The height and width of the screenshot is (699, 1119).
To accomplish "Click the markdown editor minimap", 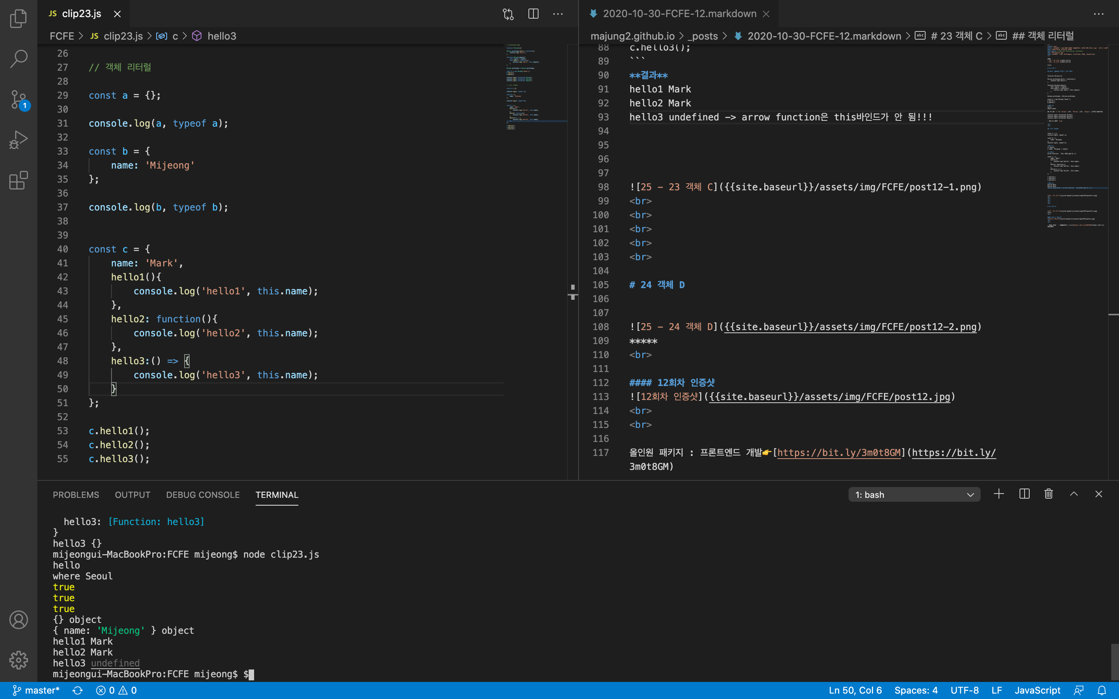I will pyautogui.click(x=1077, y=136).
